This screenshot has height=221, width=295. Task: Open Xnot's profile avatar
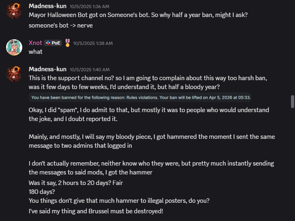tap(14, 47)
